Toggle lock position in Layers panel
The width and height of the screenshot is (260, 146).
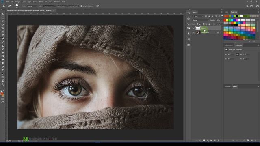203,24
